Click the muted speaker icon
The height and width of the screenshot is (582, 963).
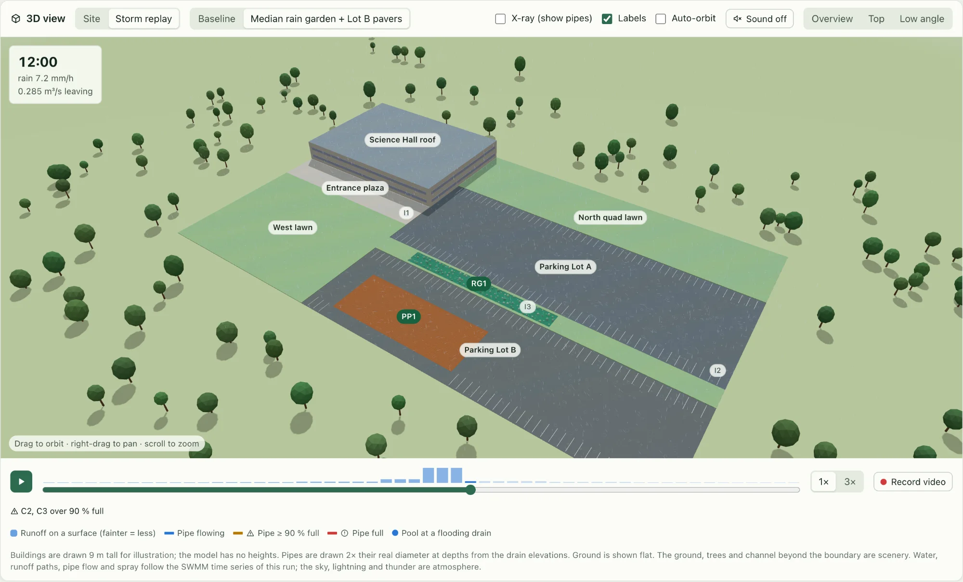pos(737,19)
